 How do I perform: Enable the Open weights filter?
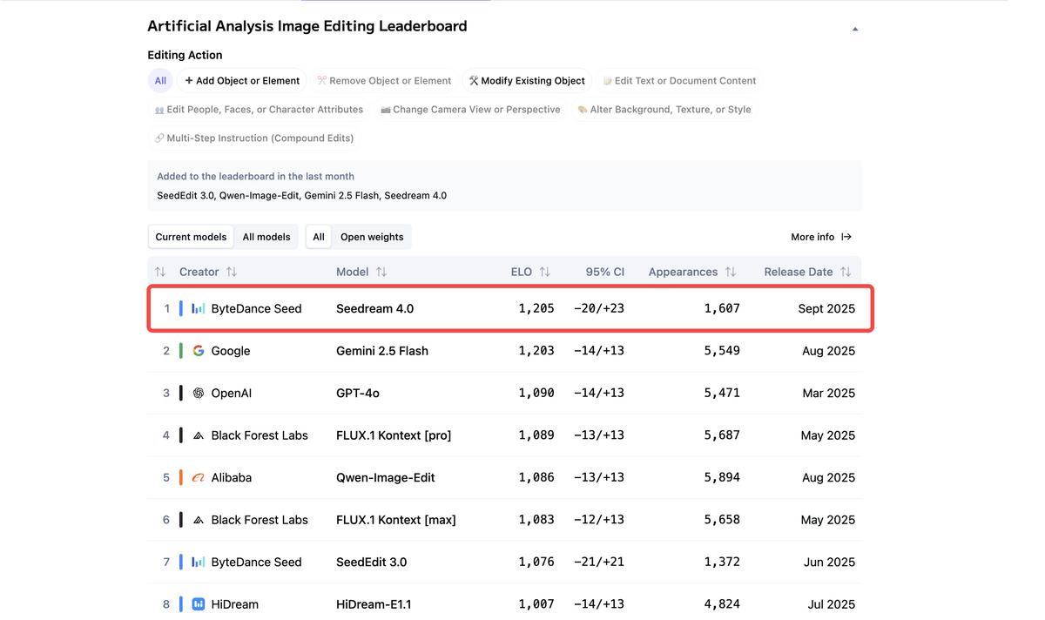(372, 237)
